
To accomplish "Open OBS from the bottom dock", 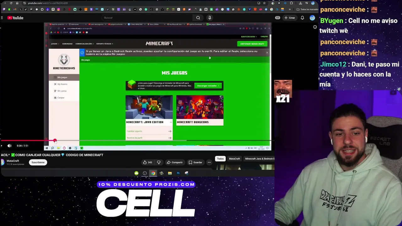I will [145, 173].
